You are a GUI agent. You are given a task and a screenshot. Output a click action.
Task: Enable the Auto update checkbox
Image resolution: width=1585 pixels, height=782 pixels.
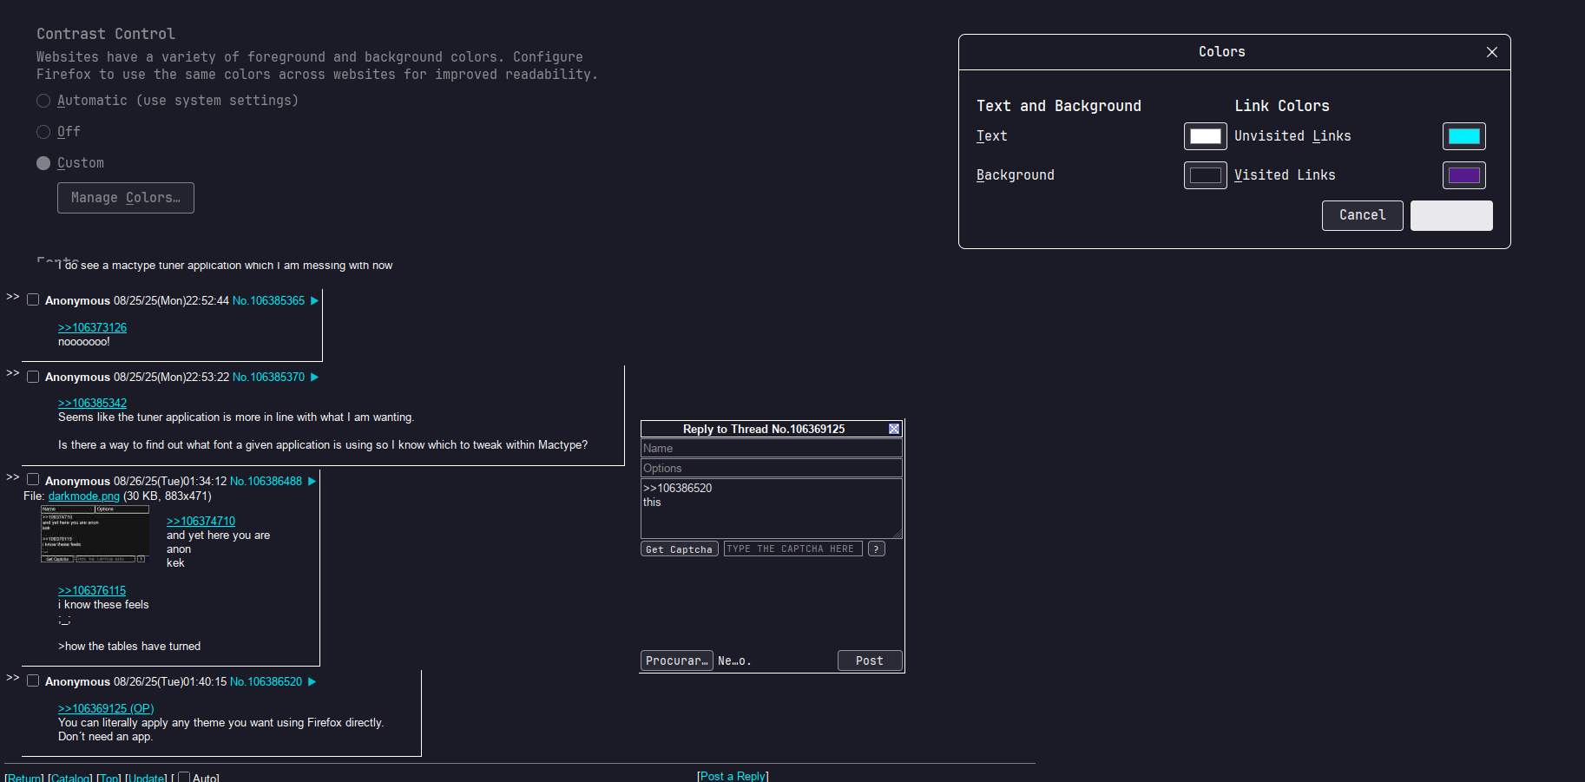(x=184, y=777)
